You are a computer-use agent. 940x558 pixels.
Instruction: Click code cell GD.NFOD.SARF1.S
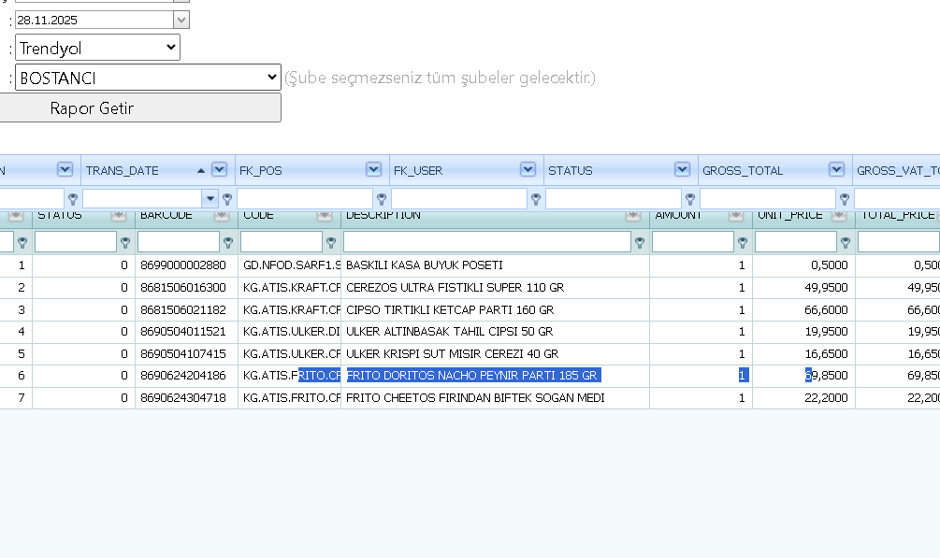point(290,265)
